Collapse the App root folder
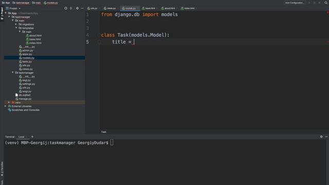Image resolution: width=329 pixels, height=185 pixels. (6, 13)
